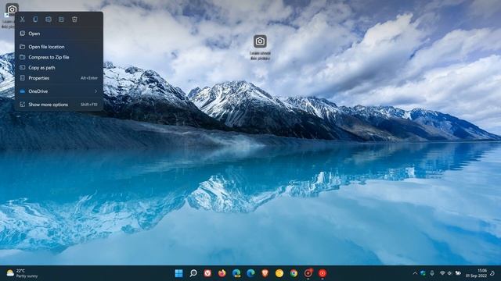The image size is (501, 281).
Task: Open the weather widget showing 22°C
Action: click(x=23, y=273)
